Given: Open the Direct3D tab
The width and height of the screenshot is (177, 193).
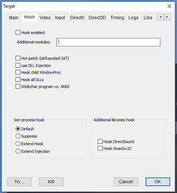Looking at the screenshot, I should 97,18.
